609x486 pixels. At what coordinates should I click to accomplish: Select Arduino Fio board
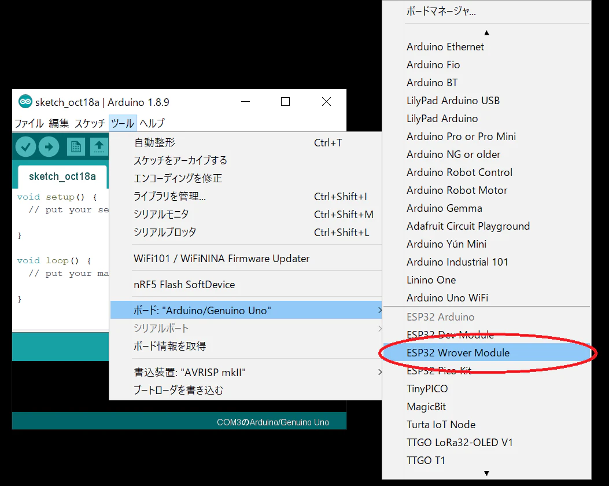(486, 64)
